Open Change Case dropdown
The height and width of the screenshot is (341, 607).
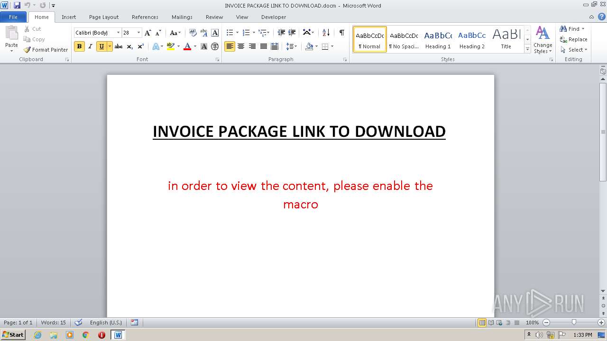coord(175,33)
